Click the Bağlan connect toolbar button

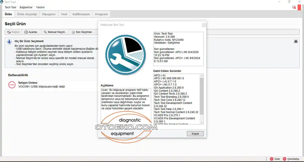pos(13,32)
